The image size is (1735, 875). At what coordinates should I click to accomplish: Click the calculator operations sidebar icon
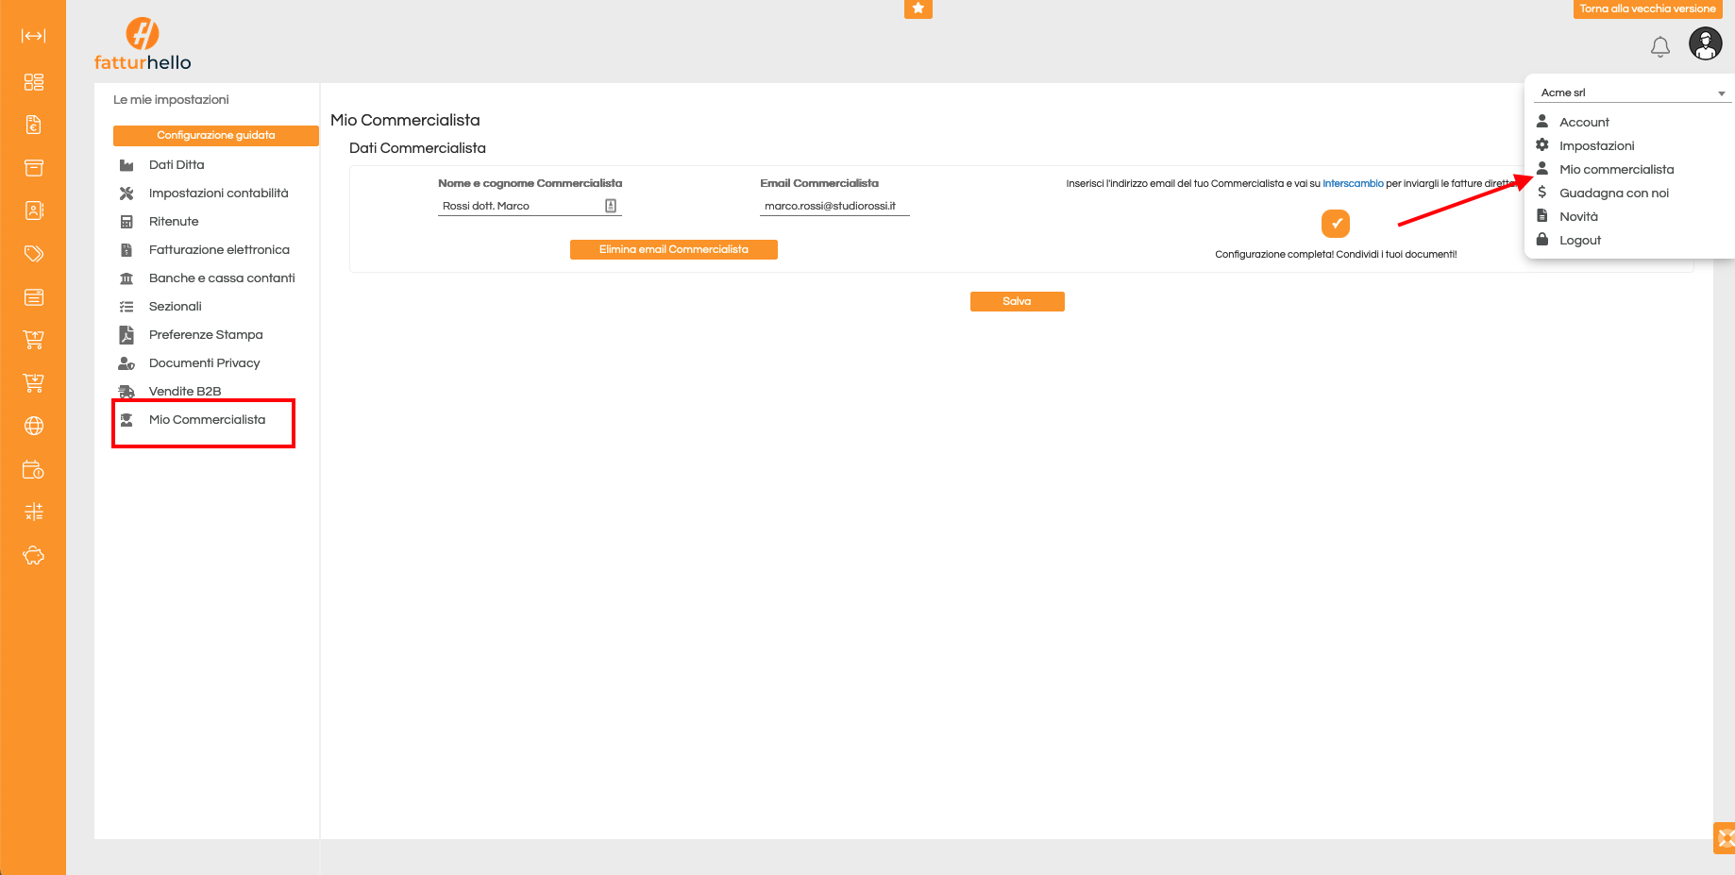34,512
